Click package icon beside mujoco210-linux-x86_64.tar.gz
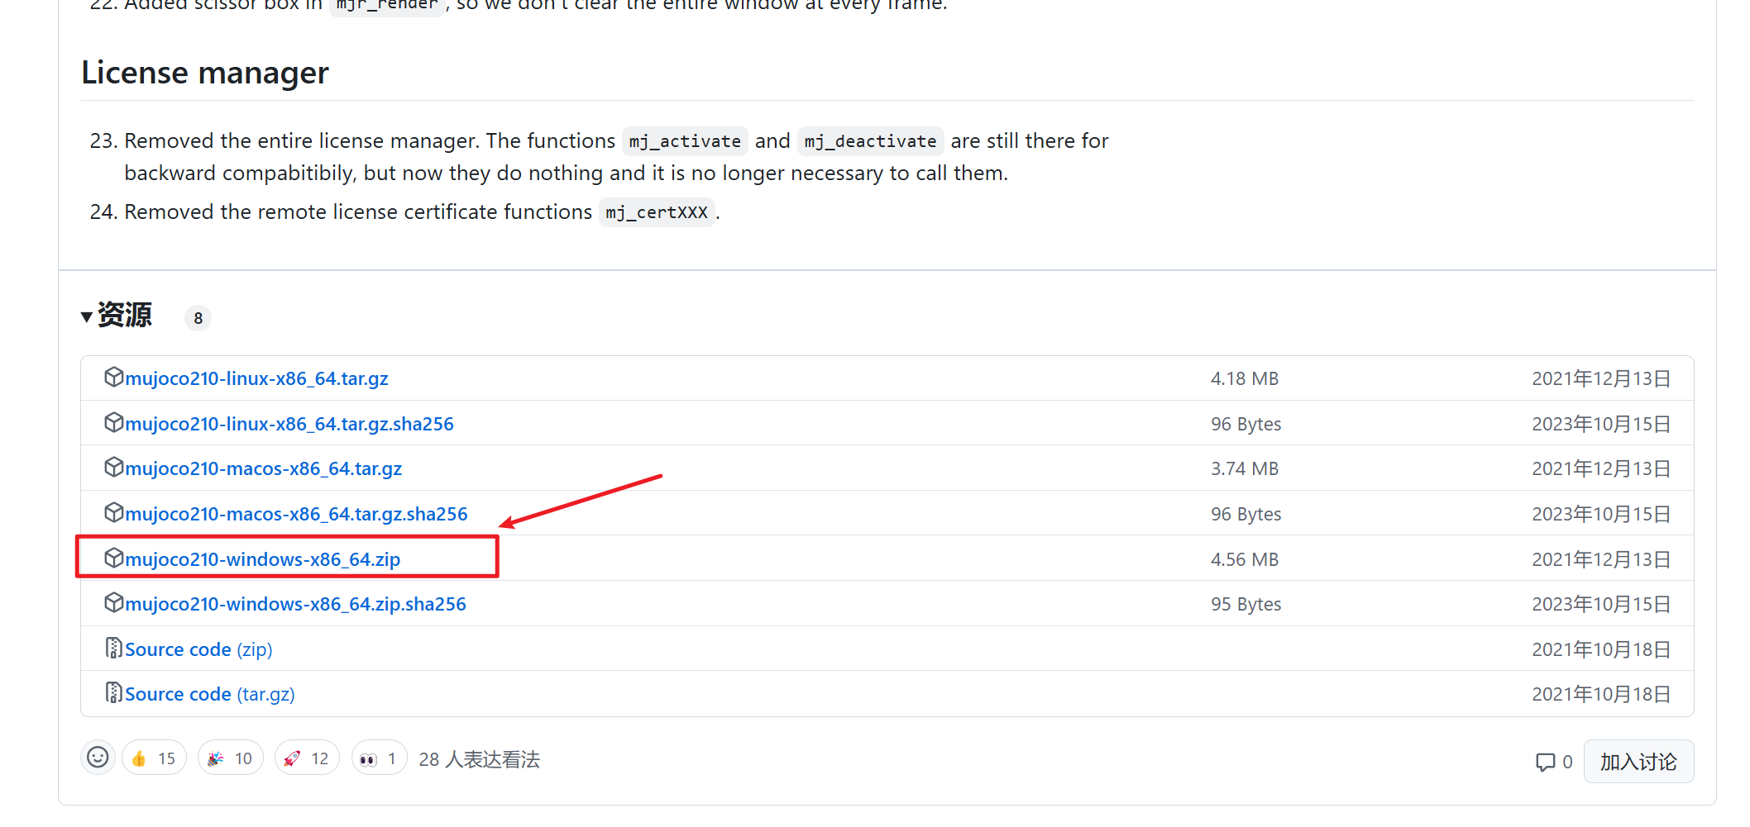1750x827 pixels. (114, 378)
